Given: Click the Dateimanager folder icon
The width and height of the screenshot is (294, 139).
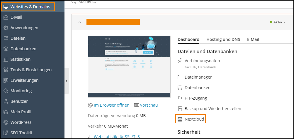Looking at the screenshot, I should point(180,77).
